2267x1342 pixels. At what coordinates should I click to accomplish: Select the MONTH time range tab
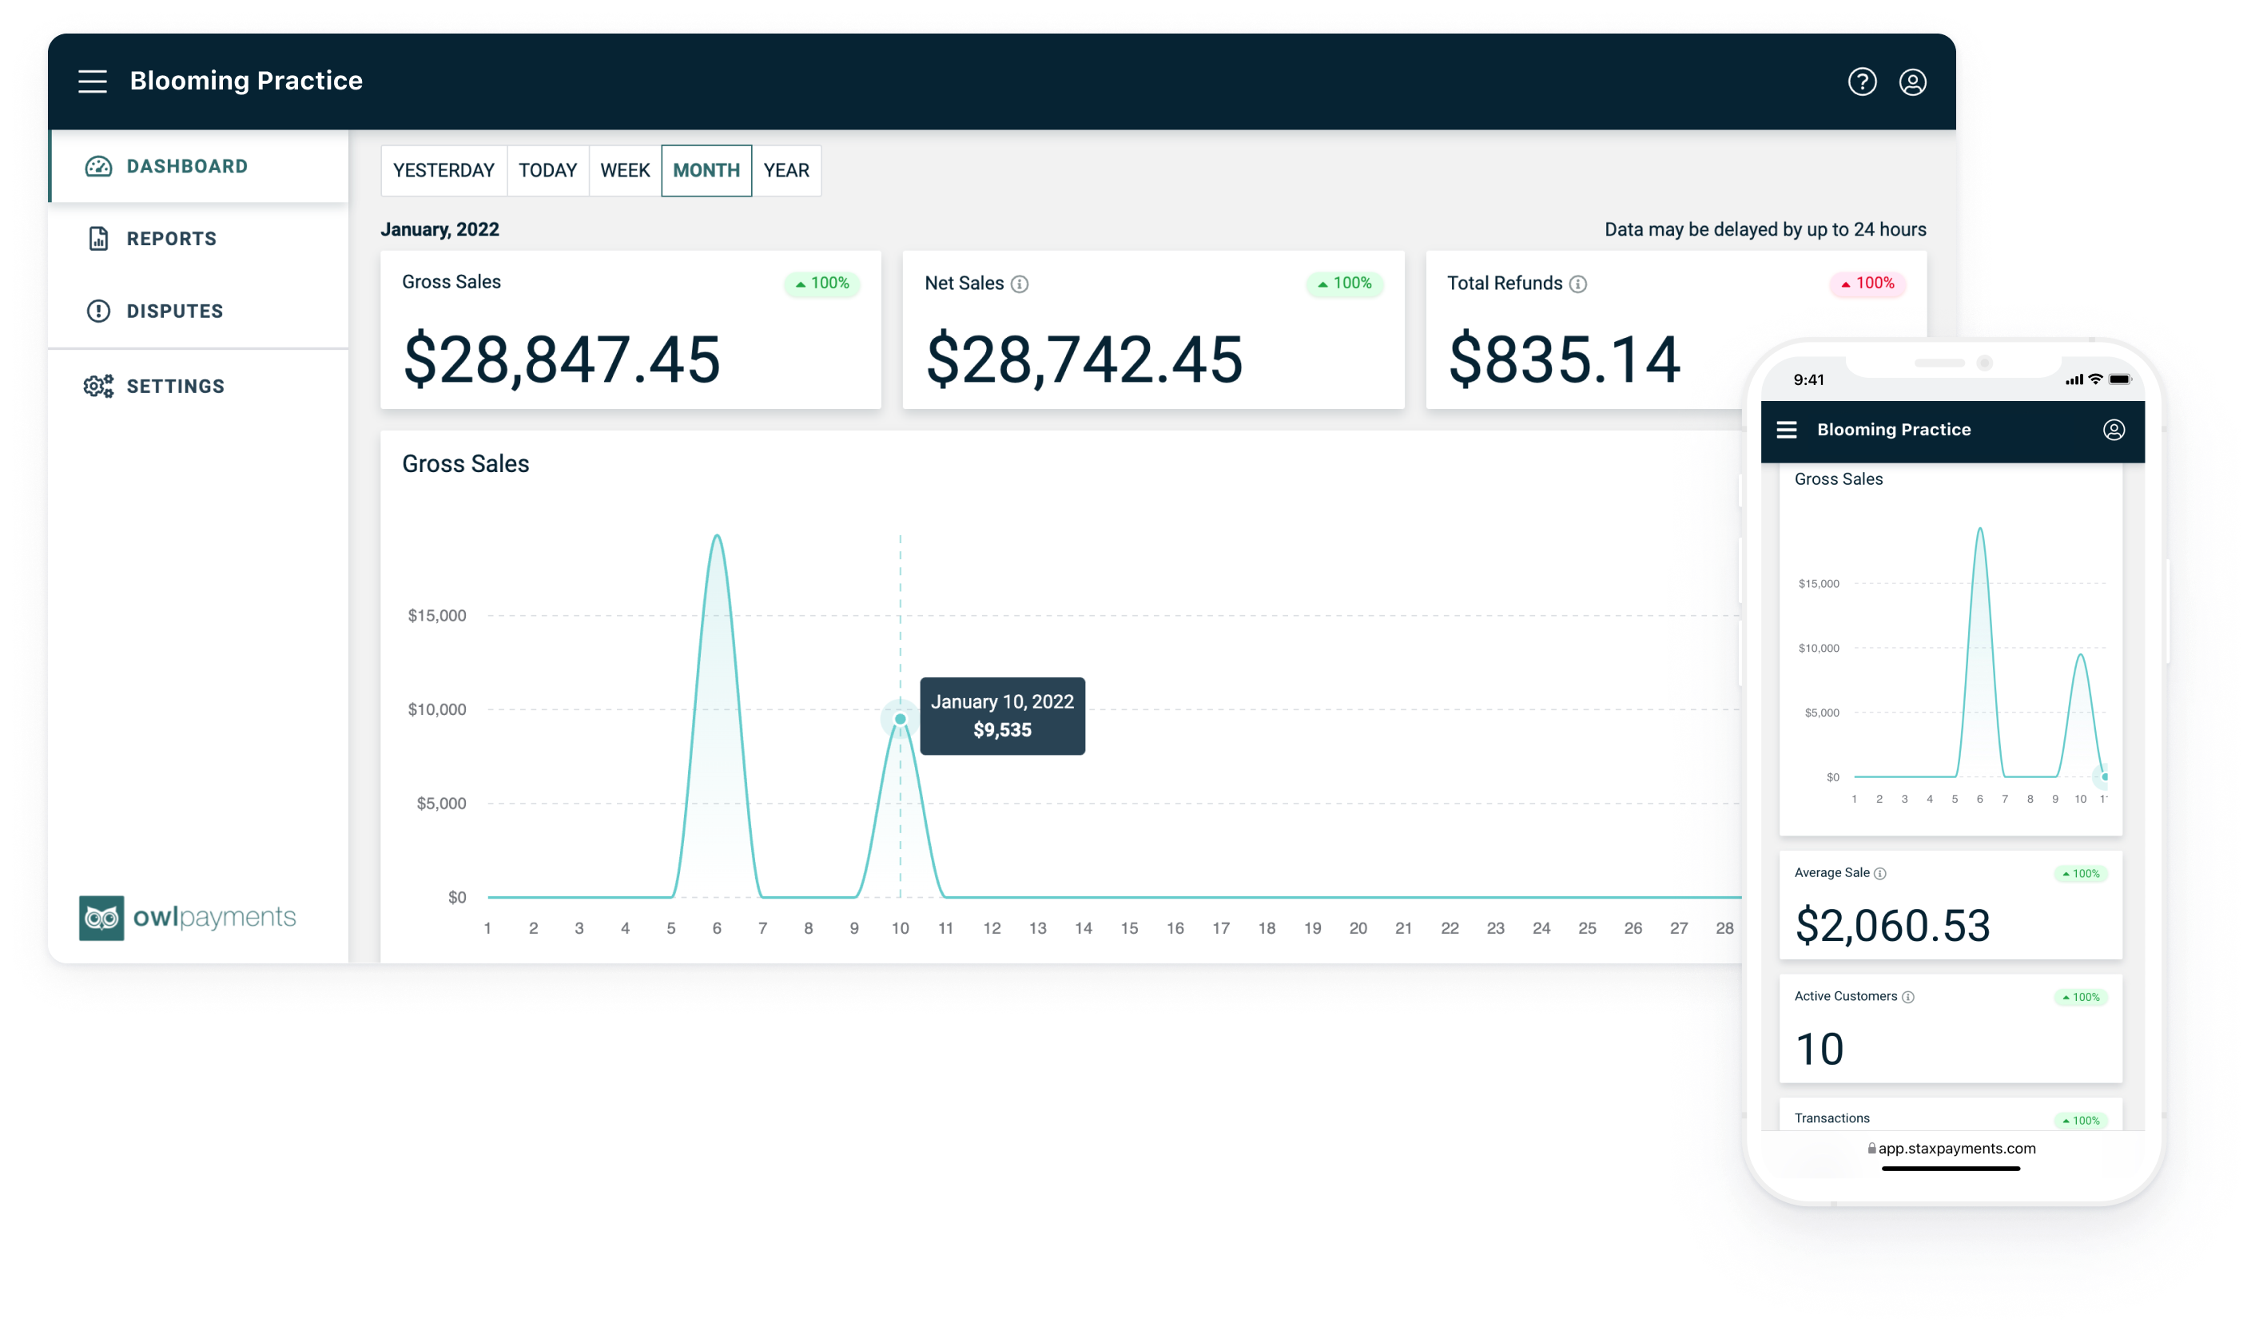tap(706, 170)
